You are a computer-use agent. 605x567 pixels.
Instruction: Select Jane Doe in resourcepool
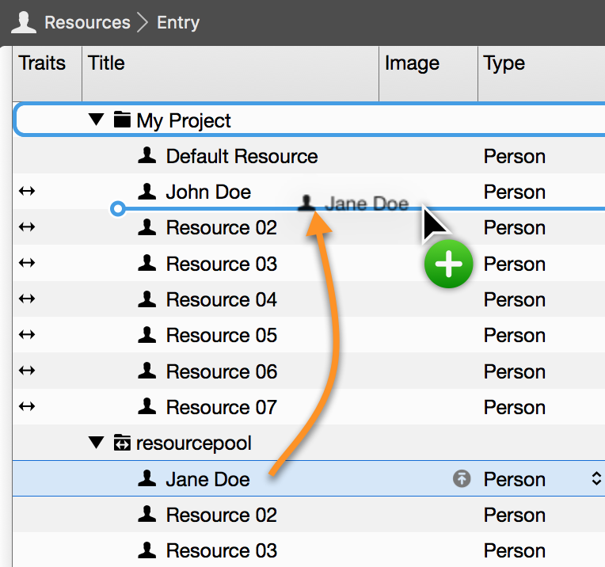click(207, 479)
